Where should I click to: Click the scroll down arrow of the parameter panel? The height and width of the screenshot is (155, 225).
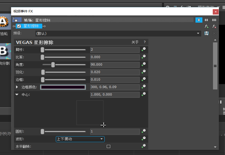tap(215, 147)
